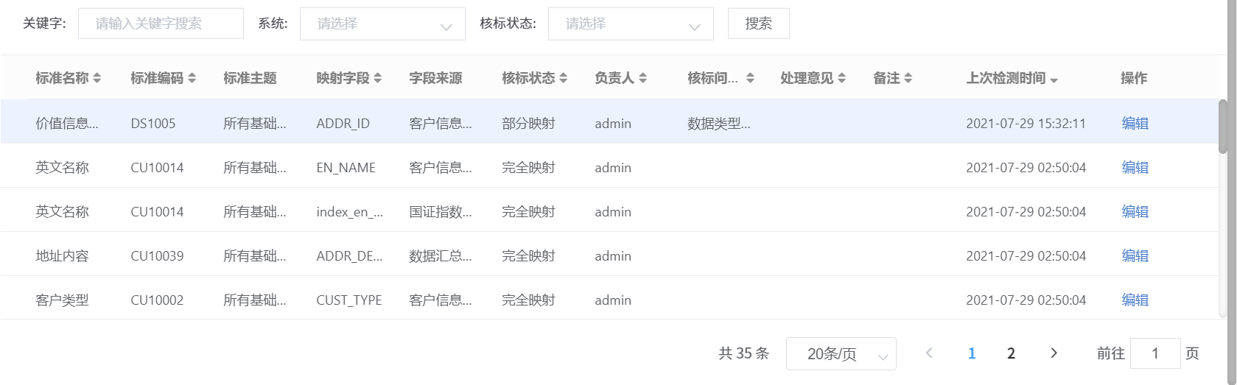Sort by 标准编码 column sort icon
The height and width of the screenshot is (385, 1237).
click(x=192, y=78)
